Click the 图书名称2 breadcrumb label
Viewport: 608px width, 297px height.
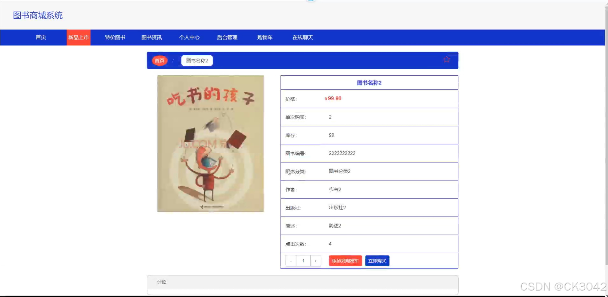(197, 60)
